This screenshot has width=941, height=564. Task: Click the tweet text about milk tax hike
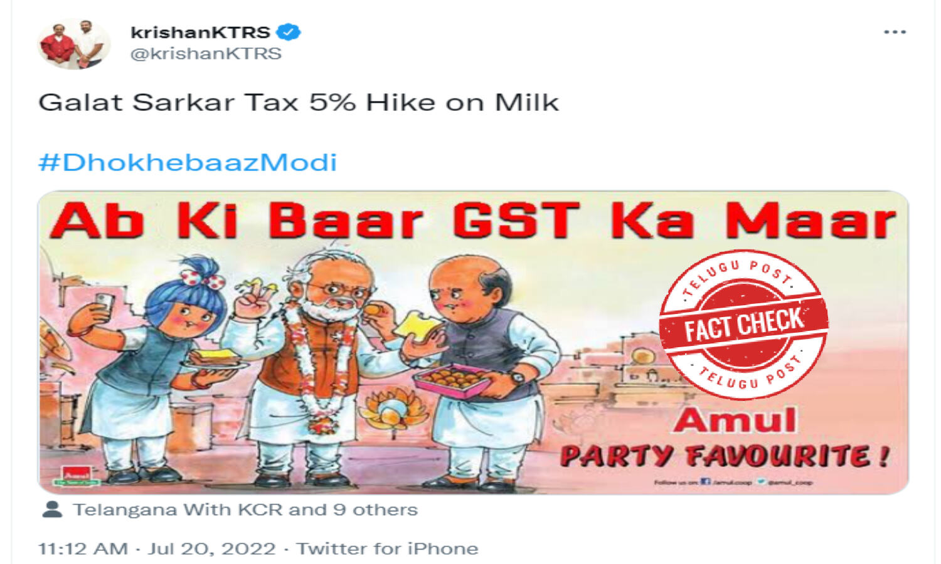299,102
